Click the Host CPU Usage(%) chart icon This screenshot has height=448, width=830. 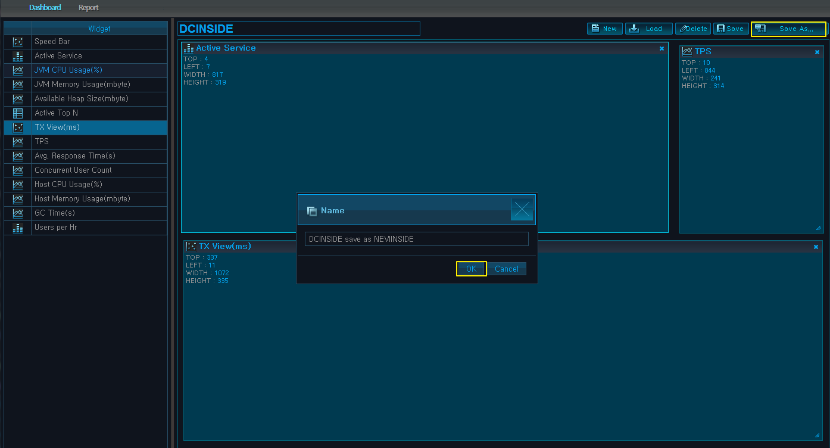tap(18, 185)
